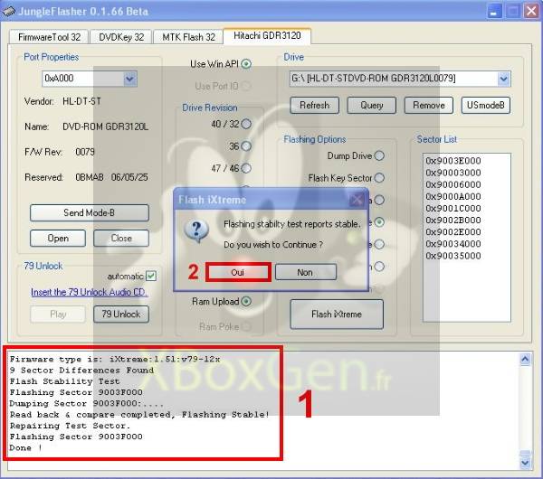
Task: Select sector 0x9002B000 in Sector List
Action: tap(453, 220)
